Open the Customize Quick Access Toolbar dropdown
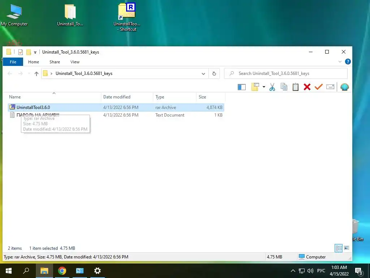This screenshot has height=278, width=370. (35, 52)
